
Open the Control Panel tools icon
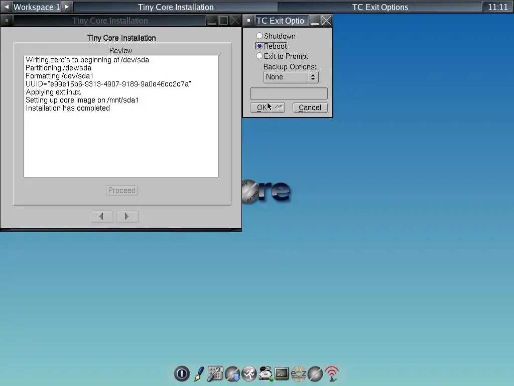click(x=215, y=373)
